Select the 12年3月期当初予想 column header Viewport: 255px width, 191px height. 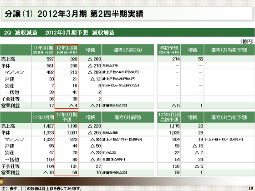point(169,117)
